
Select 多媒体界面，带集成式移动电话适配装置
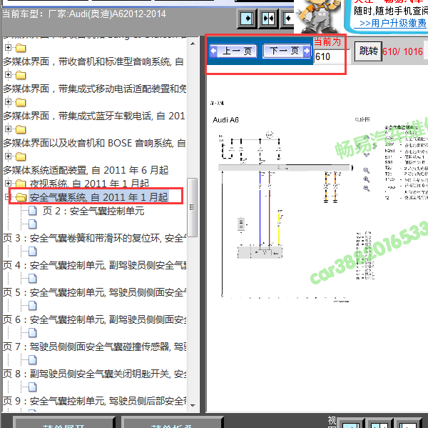point(94,89)
